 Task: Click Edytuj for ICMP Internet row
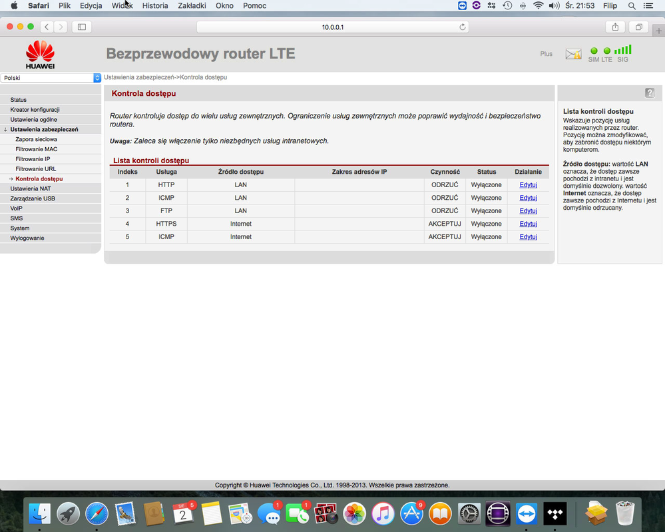[528, 237]
